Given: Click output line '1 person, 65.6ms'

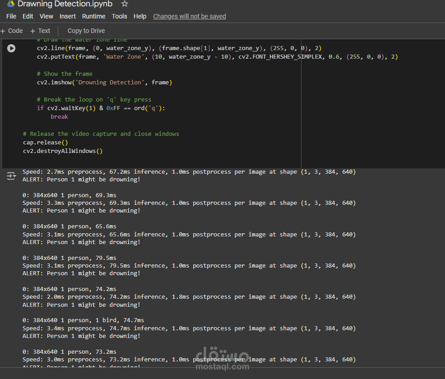Looking at the screenshot, I should click(x=69, y=226).
